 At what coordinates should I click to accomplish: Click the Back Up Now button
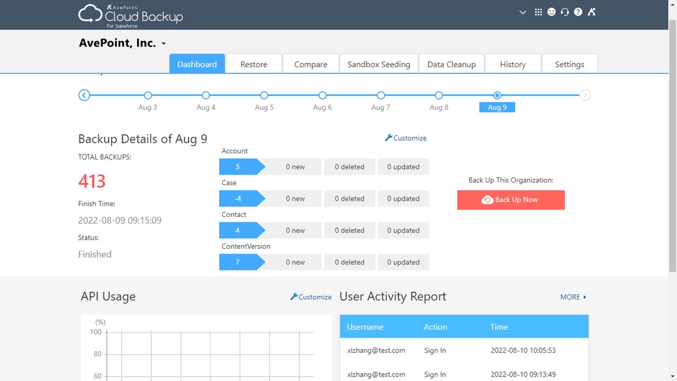[511, 199]
